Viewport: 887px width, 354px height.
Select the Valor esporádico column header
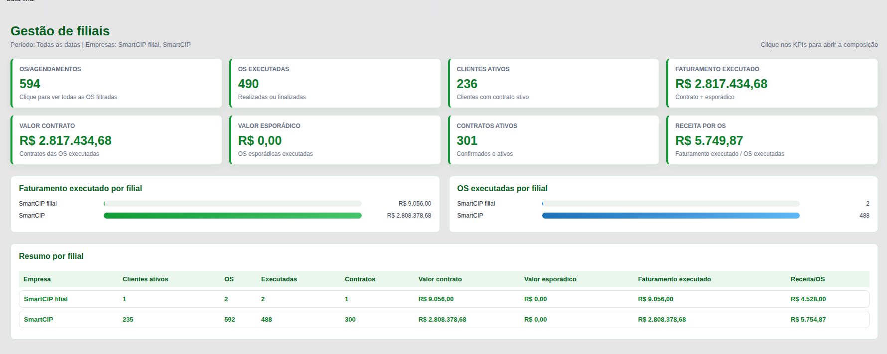(x=550, y=279)
